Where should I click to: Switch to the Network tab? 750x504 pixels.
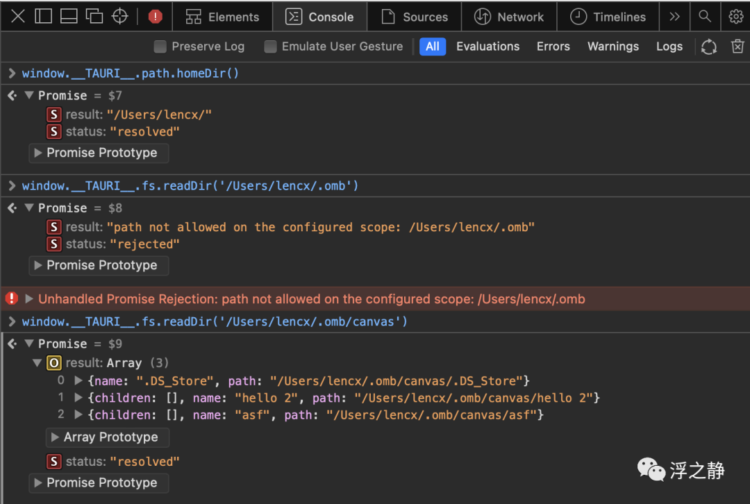[x=508, y=17]
